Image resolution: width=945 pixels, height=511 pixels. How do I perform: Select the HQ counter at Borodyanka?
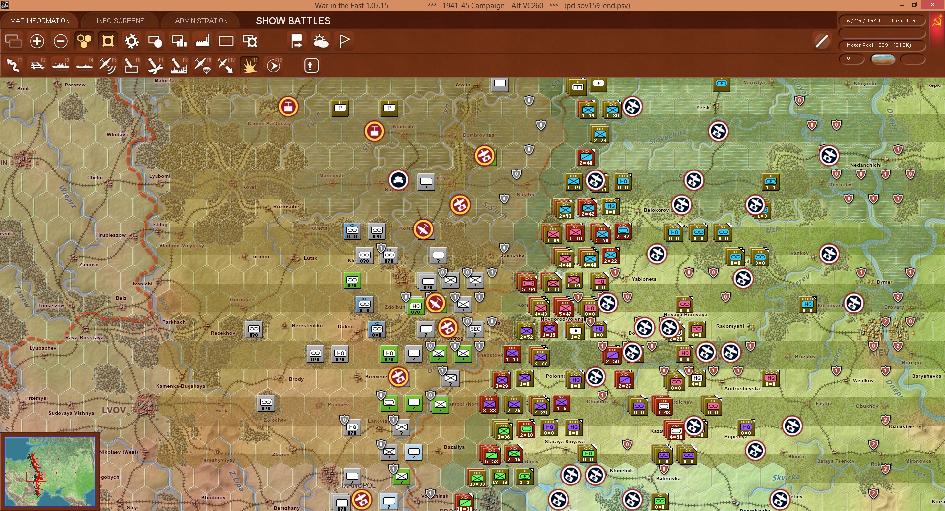[808, 305]
